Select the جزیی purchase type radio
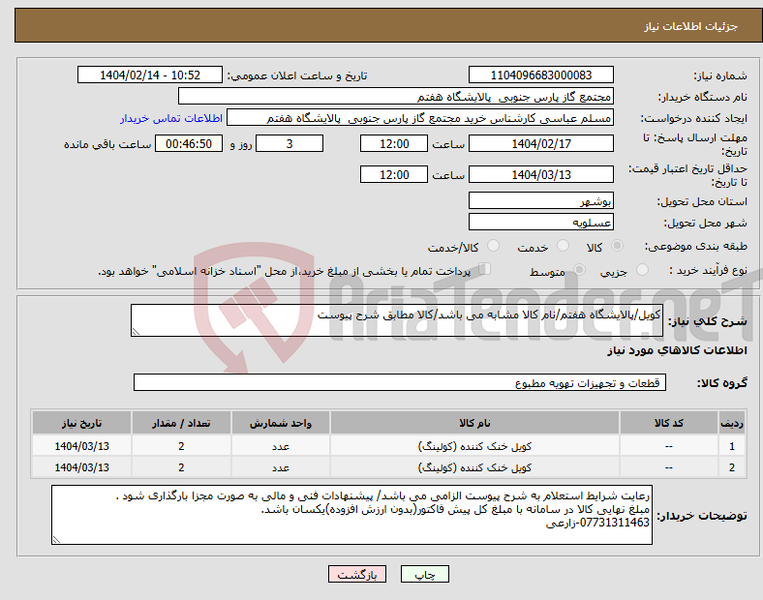The image size is (763, 600). 642,270
